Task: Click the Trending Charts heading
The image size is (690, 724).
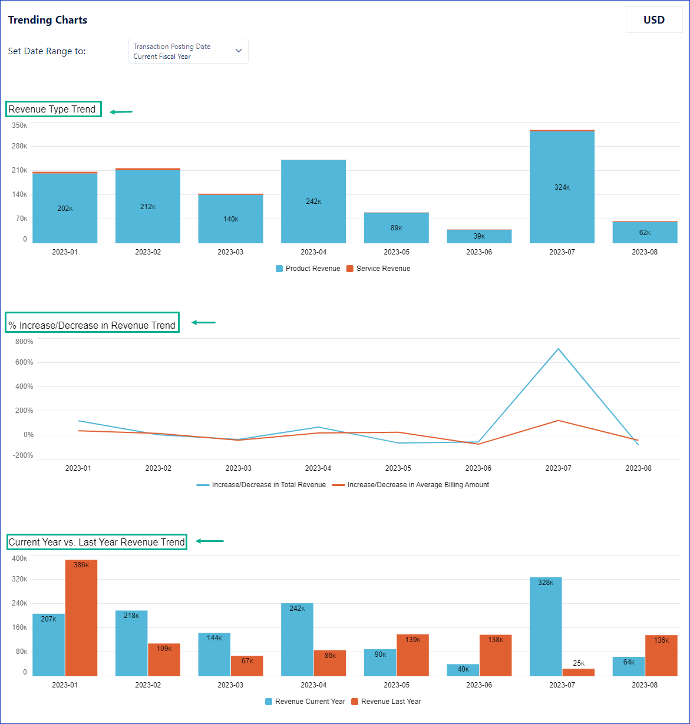Action: point(48,20)
